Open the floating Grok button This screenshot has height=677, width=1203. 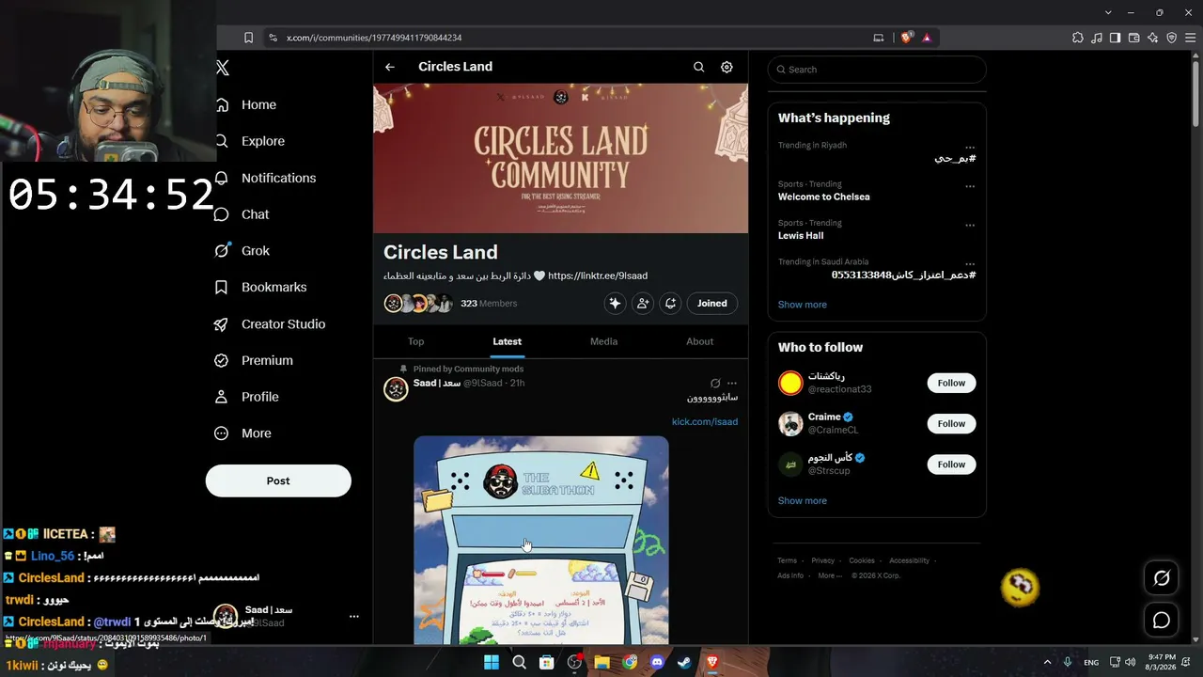click(x=1162, y=578)
